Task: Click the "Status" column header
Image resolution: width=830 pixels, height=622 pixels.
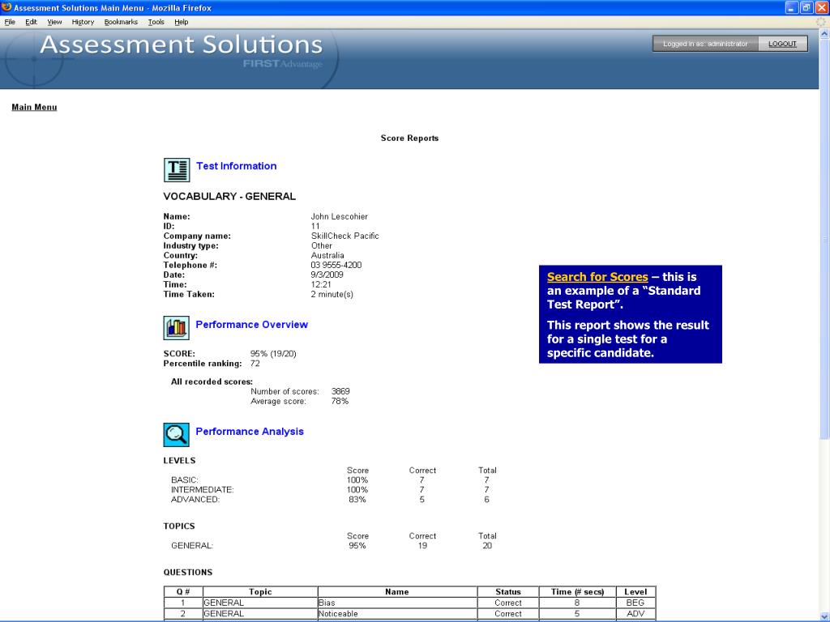Action: pyautogui.click(x=508, y=592)
